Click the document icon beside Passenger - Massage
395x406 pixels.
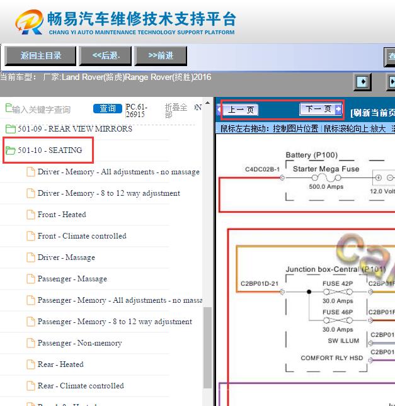31,279
